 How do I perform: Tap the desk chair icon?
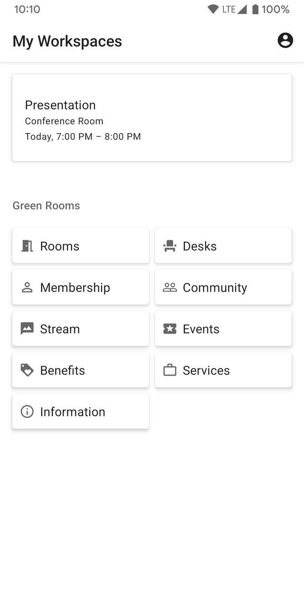click(x=170, y=246)
